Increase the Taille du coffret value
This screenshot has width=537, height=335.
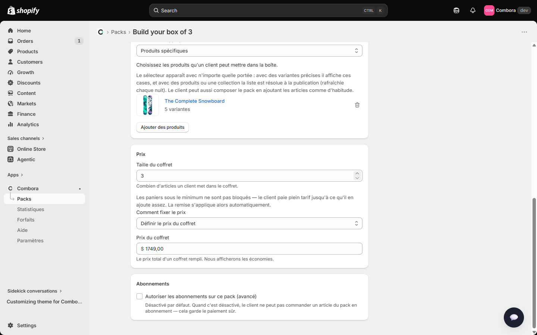(357, 173)
